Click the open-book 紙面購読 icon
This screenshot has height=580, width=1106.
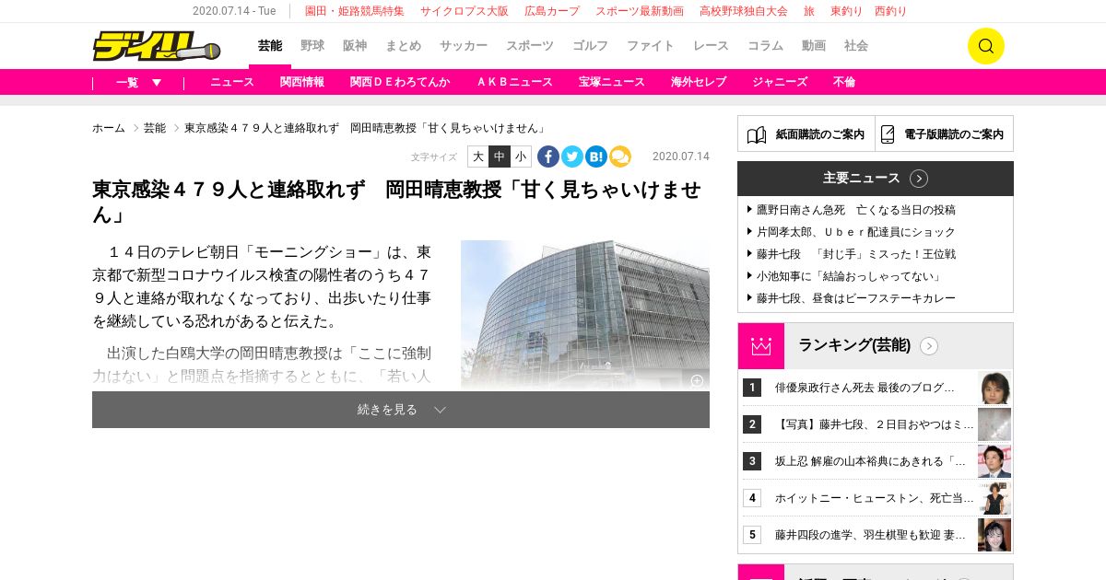pos(757,134)
